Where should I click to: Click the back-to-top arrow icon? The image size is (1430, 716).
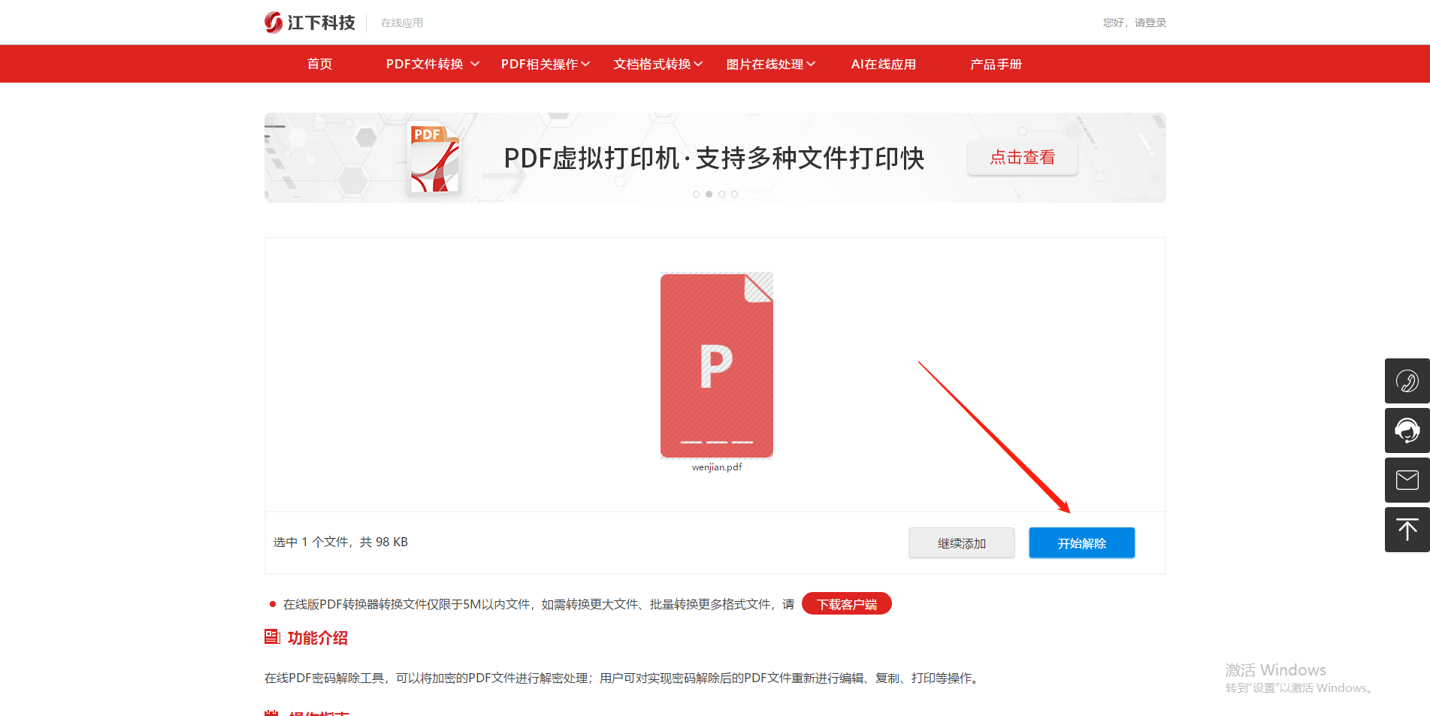pos(1407,530)
